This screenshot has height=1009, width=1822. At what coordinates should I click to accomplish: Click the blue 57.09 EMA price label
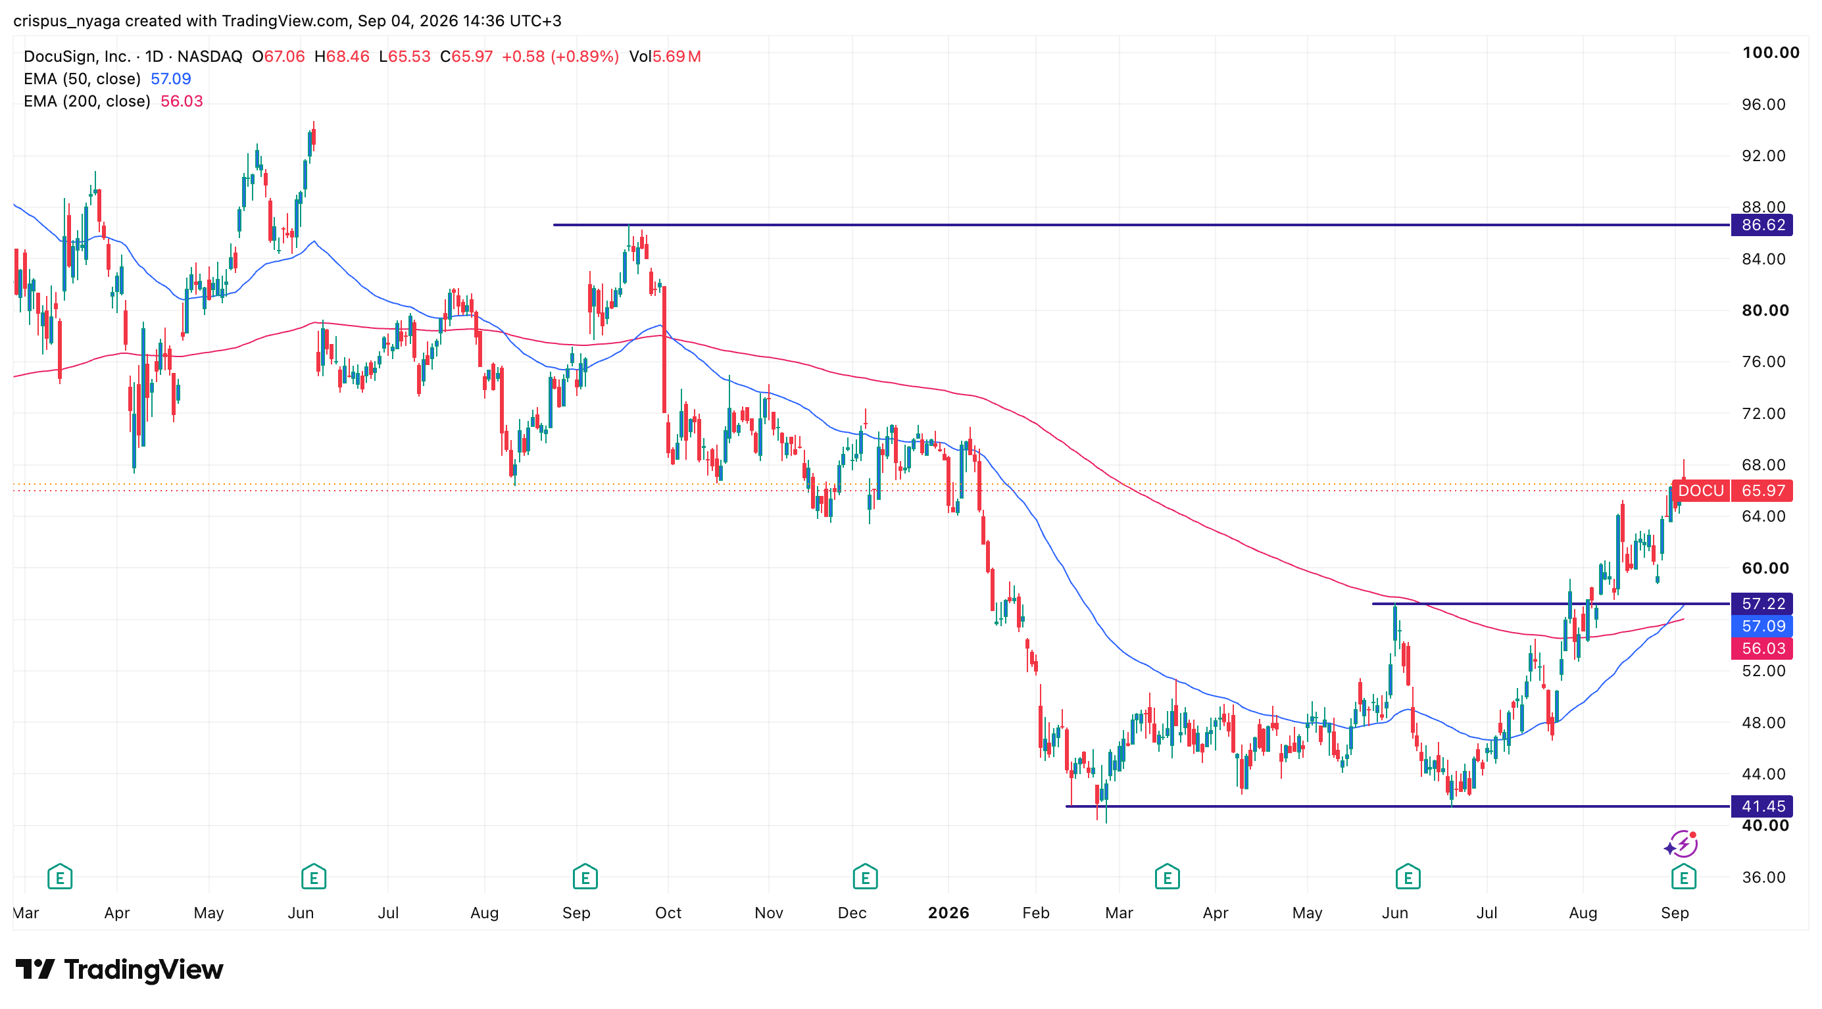click(x=1762, y=626)
